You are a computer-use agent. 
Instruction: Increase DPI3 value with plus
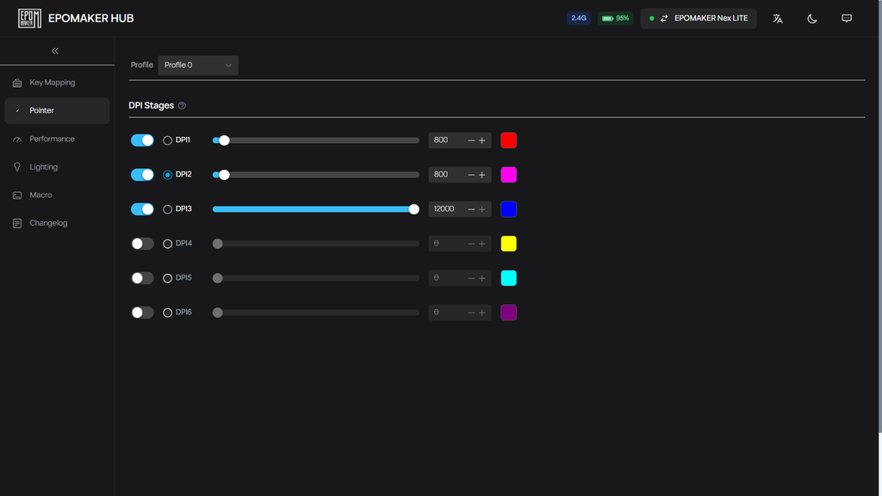click(482, 209)
